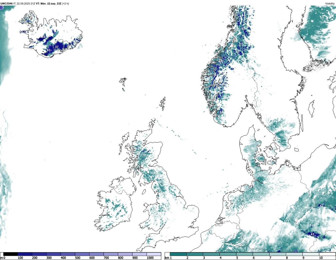Click the '(+2 h)' forecast offset text
336x260 pixels.
pos(66,4)
